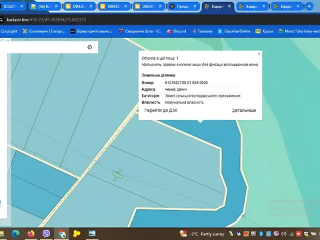Click inside the map search input field

(42, 47)
